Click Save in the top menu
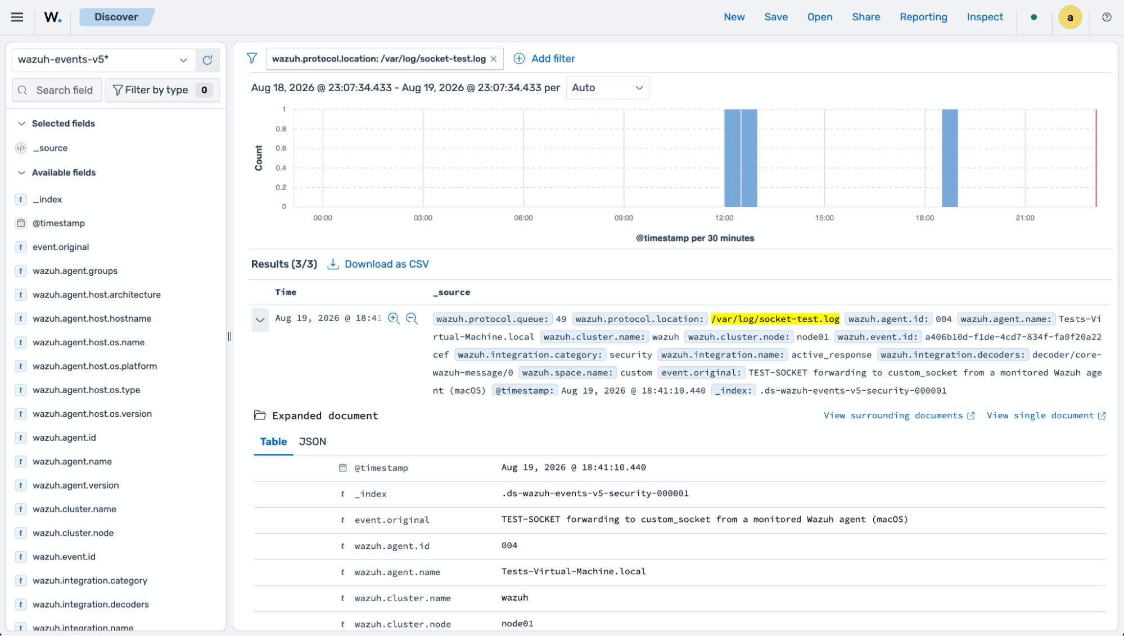The height and width of the screenshot is (636, 1124). click(x=776, y=17)
